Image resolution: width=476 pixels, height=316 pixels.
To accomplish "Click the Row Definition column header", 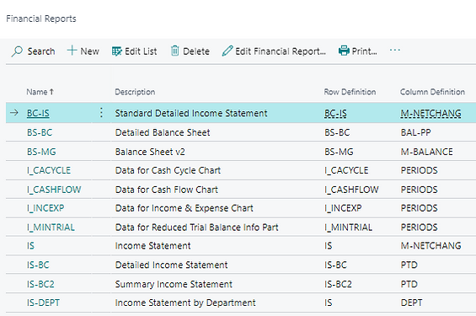I will (x=350, y=92).
